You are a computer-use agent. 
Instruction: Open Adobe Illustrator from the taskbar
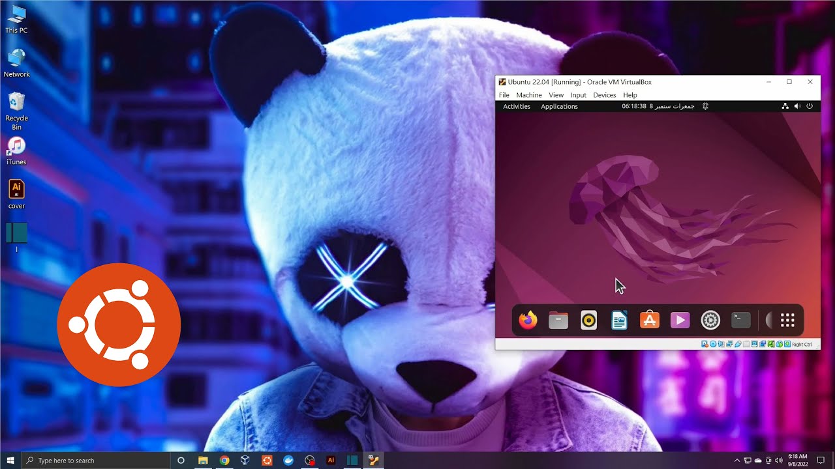pyautogui.click(x=331, y=461)
